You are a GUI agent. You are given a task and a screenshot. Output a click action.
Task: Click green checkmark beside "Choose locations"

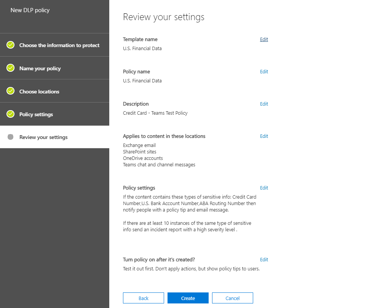[10, 91]
